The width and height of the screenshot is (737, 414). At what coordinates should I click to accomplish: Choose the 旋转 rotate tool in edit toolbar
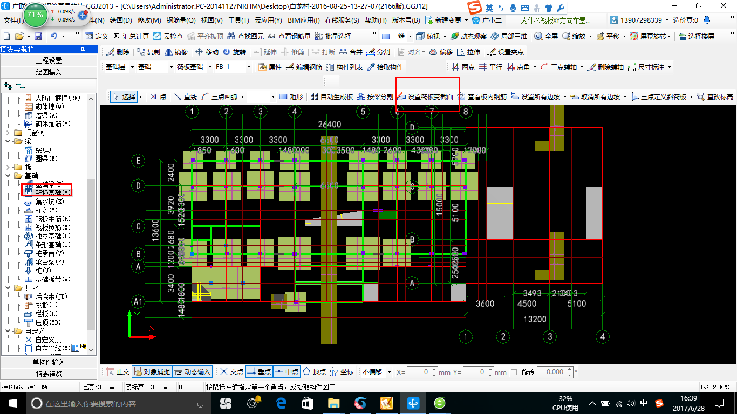click(x=234, y=52)
